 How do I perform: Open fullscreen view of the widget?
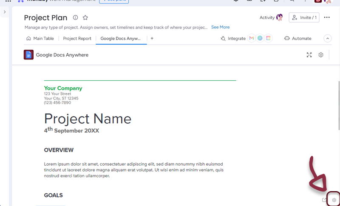click(x=309, y=55)
